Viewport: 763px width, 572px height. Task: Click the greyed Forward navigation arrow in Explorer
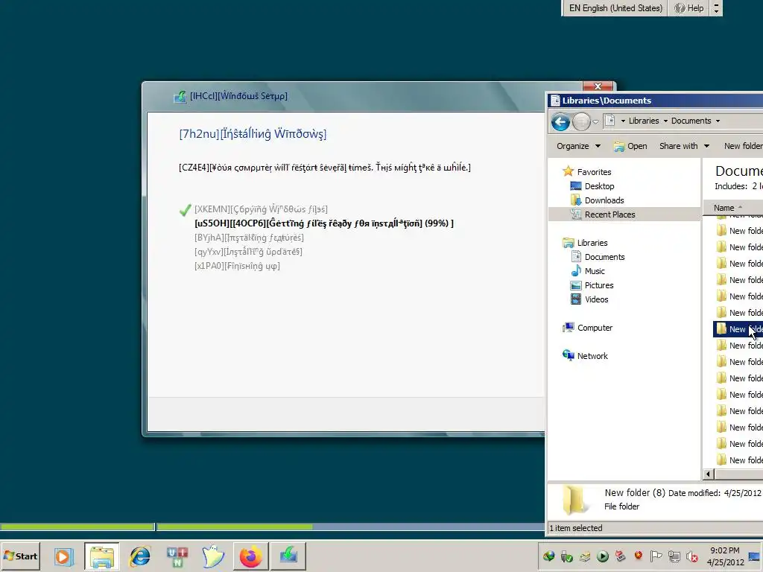tap(581, 121)
